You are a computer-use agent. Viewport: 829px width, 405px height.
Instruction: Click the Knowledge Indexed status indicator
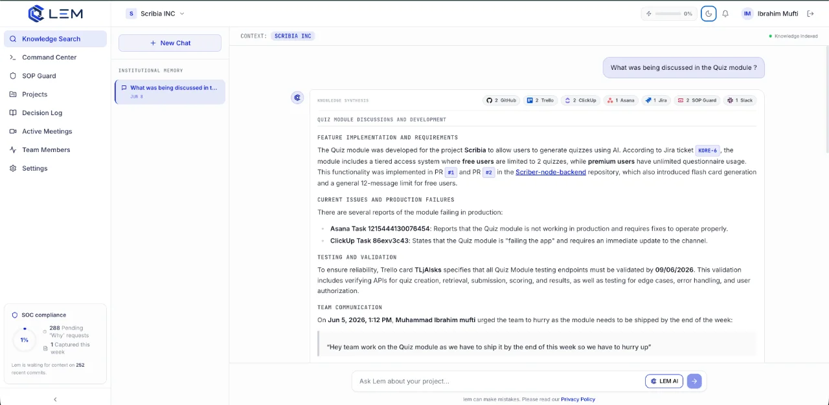pyautogui.click(x=793, y=36)
